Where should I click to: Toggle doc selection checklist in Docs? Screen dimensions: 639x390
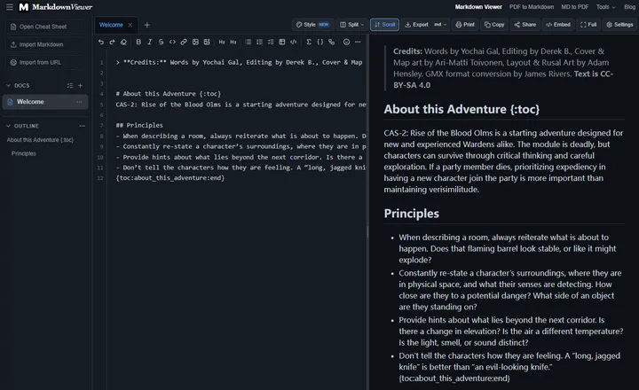pos(70,85)
